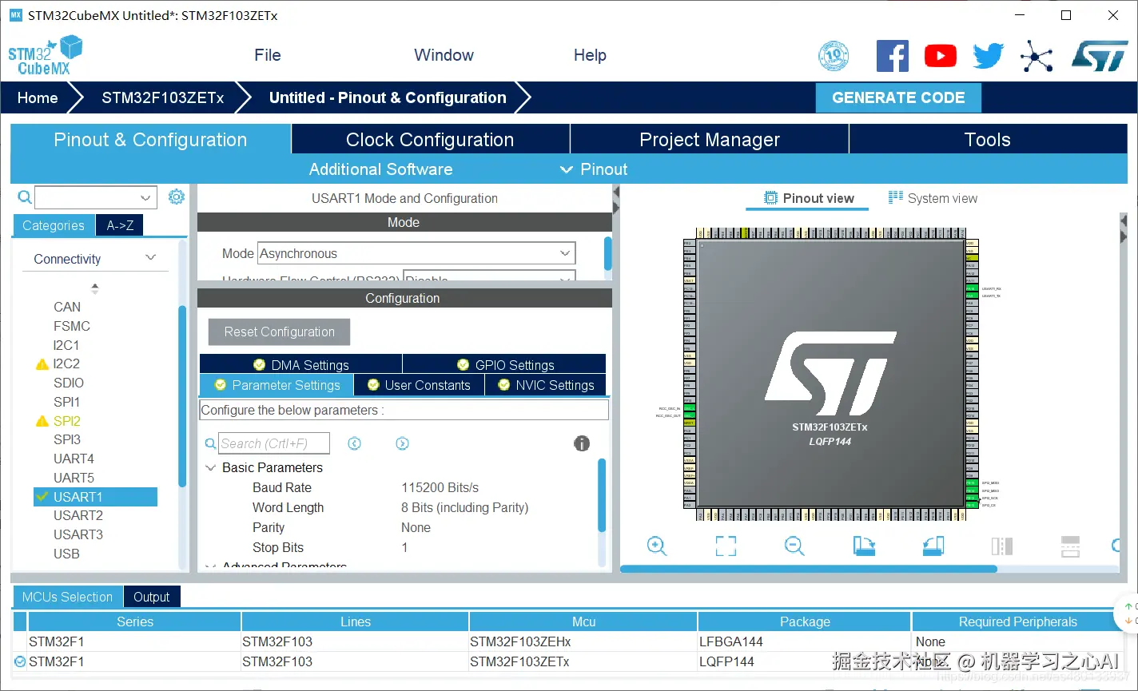The height and width of the screenshot is (691, 1138).
Task: Click the zoom out icon under pinout
Action: 794,546
